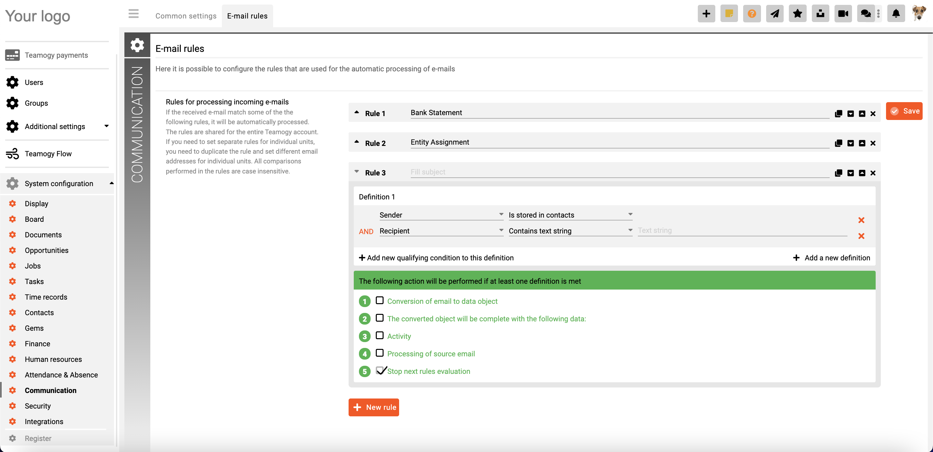933x452 pixels.
Task: Delete Rule 3 with X icon
Action: pyautogui.click(x=872, y=173)
